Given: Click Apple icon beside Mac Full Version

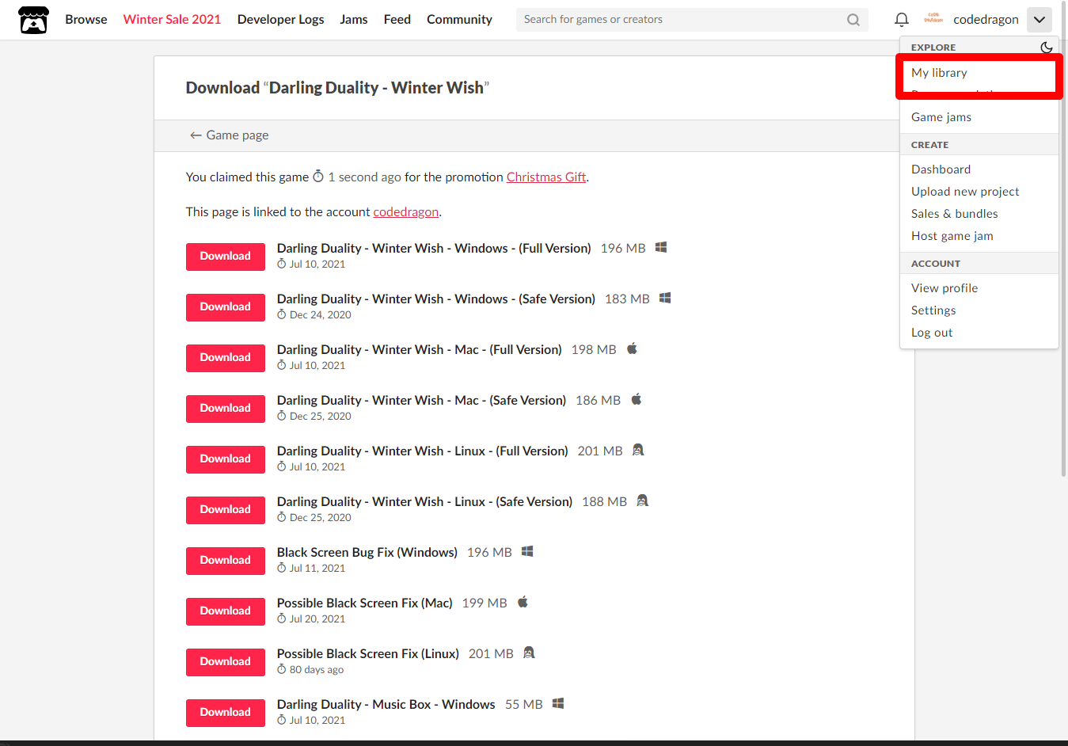Looking at the screenshot, I should (x=632, y=348).
